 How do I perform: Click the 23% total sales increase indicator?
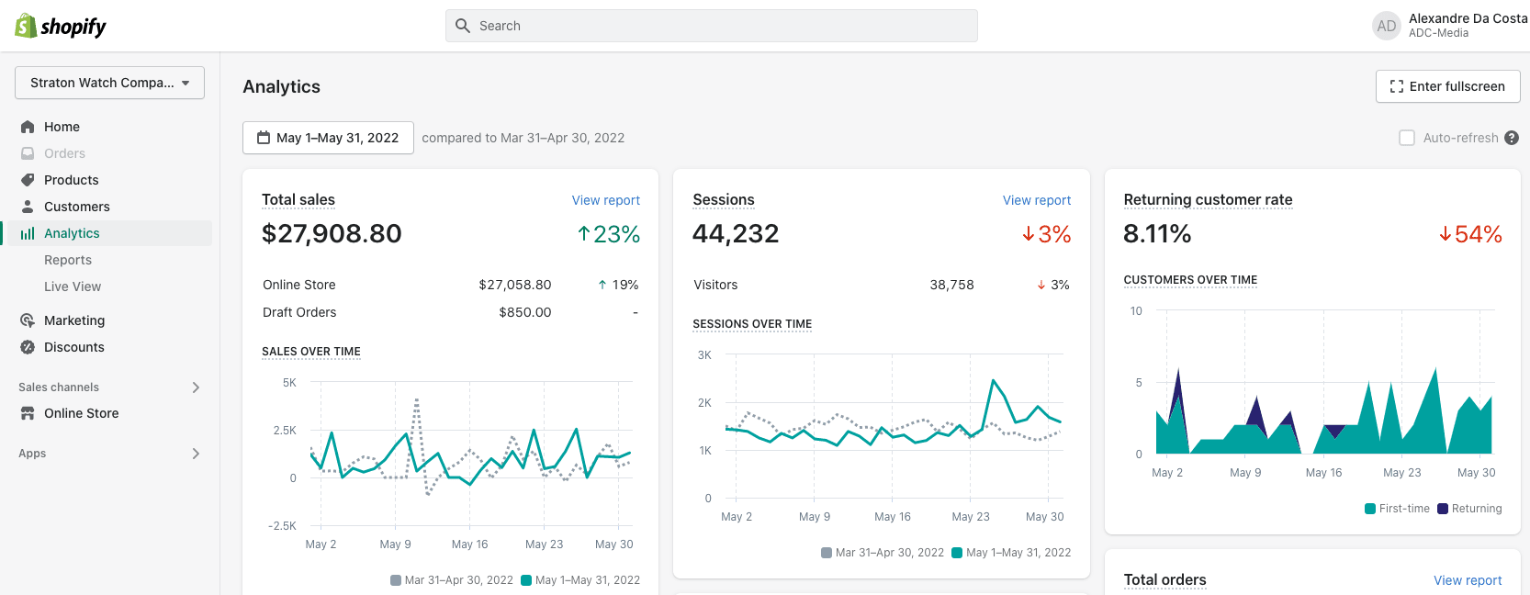tap(608, 234)
